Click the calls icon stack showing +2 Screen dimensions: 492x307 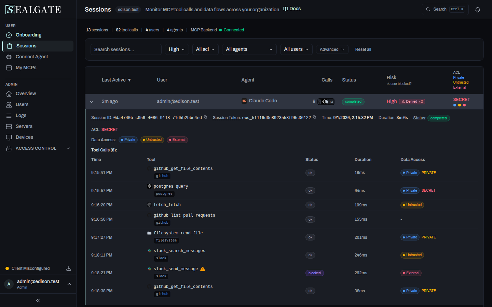coord(326,102)
